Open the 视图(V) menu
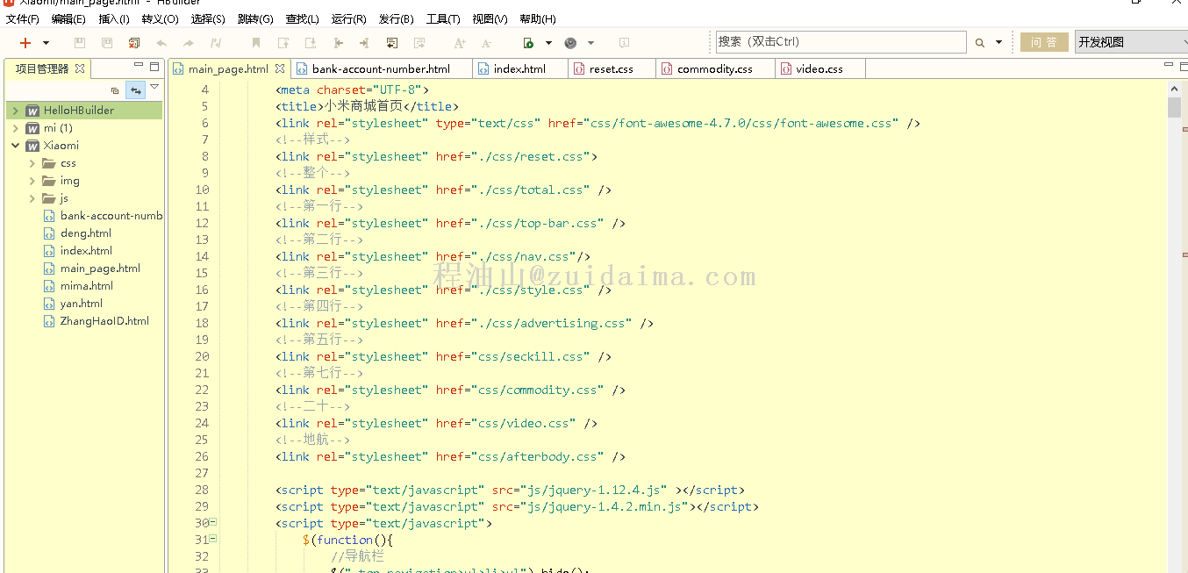The width and height of the screenshot is (1188, 573). coord(490,18)
